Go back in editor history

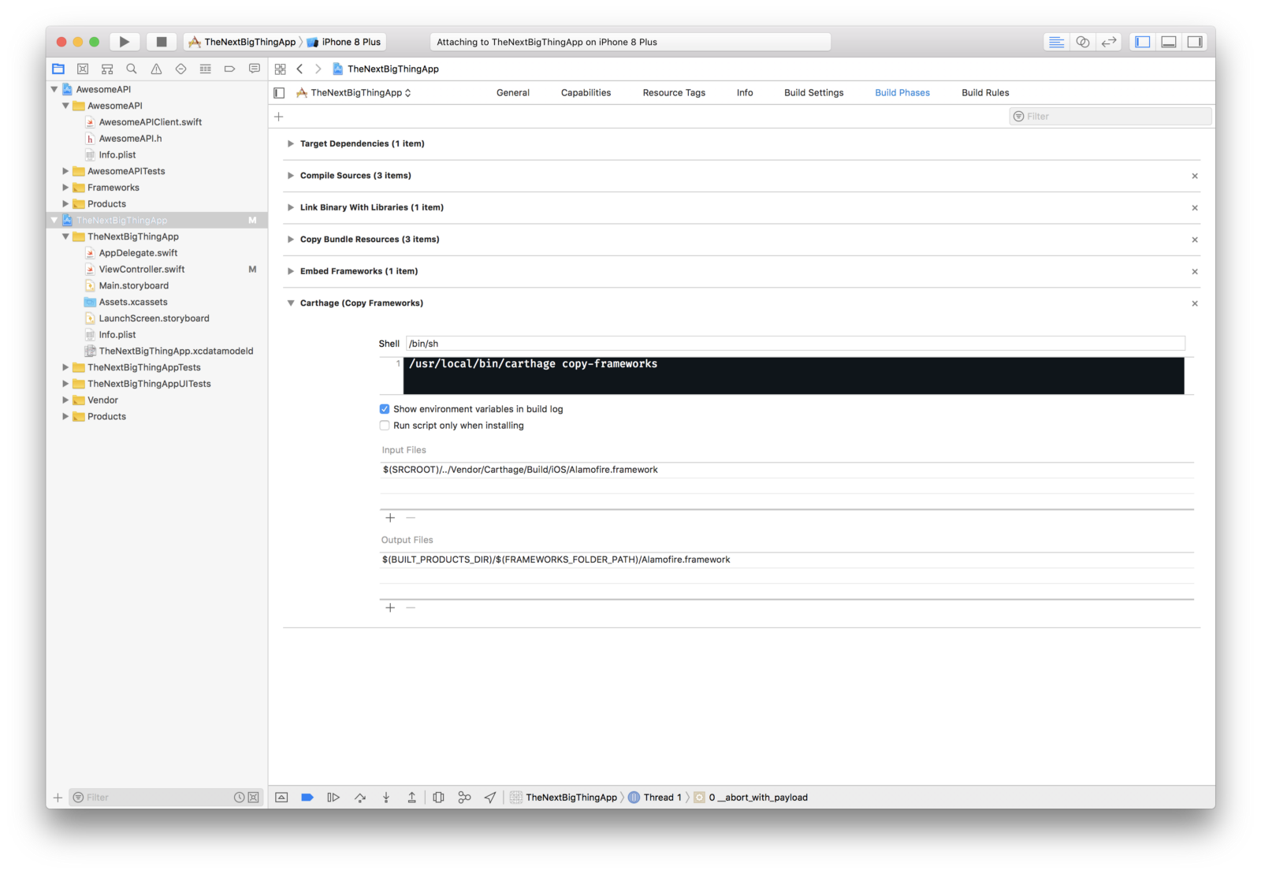[299, 69]
